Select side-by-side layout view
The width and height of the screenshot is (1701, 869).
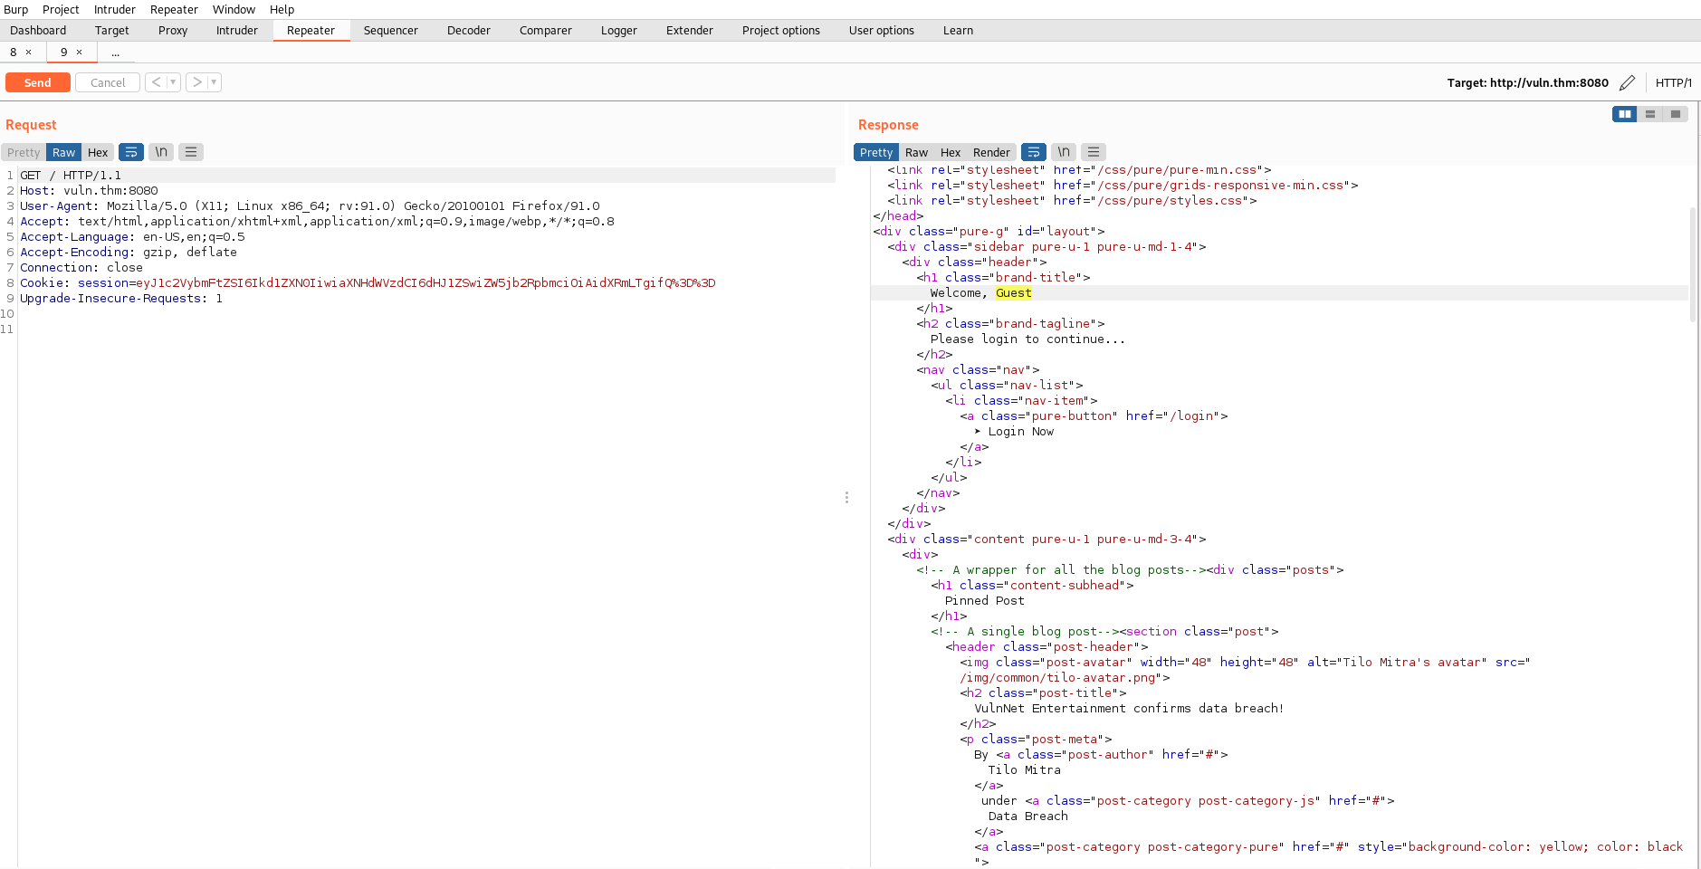(1625, 114)
